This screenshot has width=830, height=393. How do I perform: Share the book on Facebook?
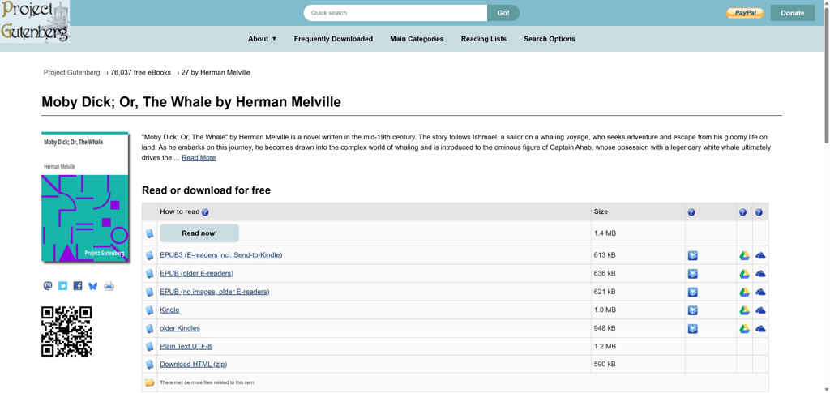78,286
